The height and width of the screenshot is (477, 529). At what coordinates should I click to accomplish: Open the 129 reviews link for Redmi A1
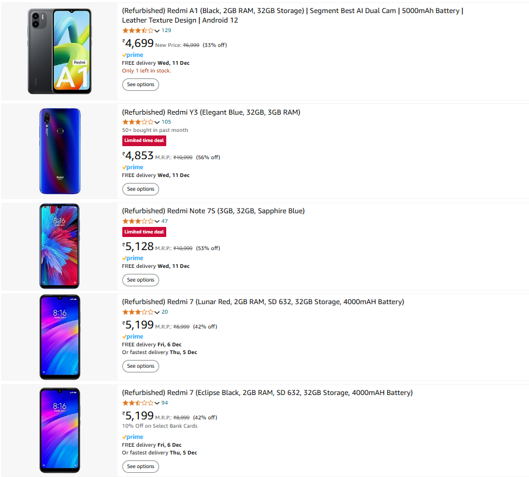click(166, 30)
